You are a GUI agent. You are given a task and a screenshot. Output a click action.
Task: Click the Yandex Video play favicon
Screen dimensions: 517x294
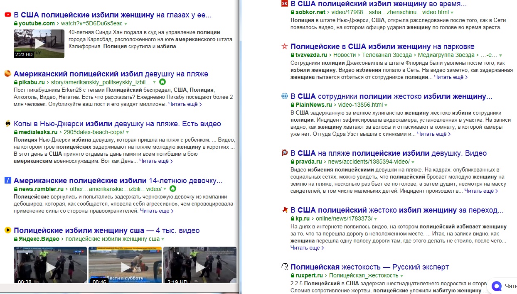click(x=7, y=230)
